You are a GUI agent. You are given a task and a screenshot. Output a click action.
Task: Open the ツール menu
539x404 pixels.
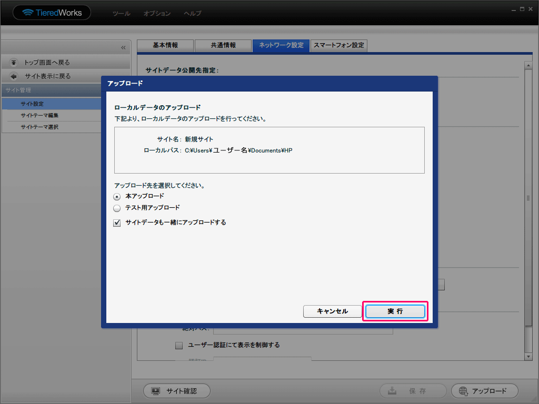(x=122, y=13)
